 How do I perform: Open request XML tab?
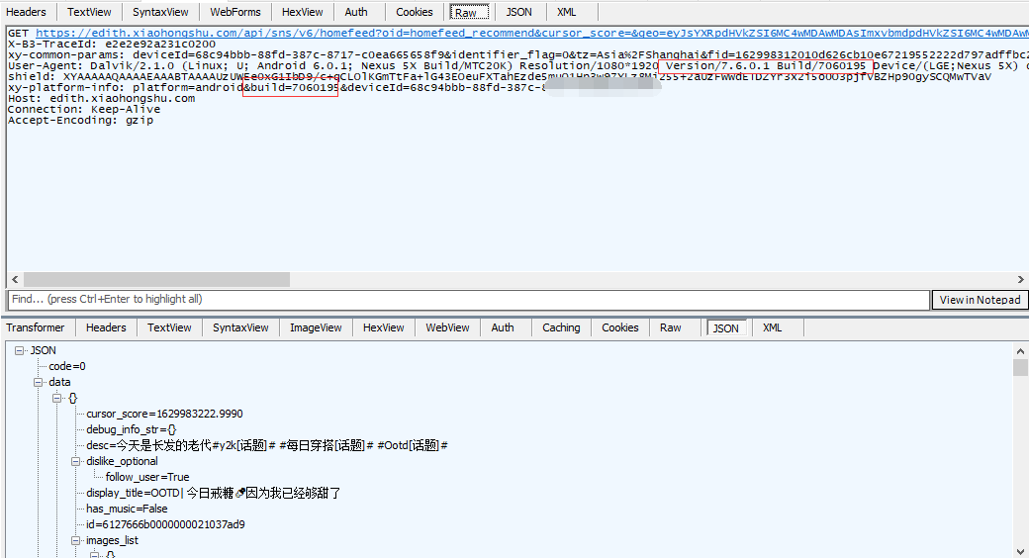[566, 12]
